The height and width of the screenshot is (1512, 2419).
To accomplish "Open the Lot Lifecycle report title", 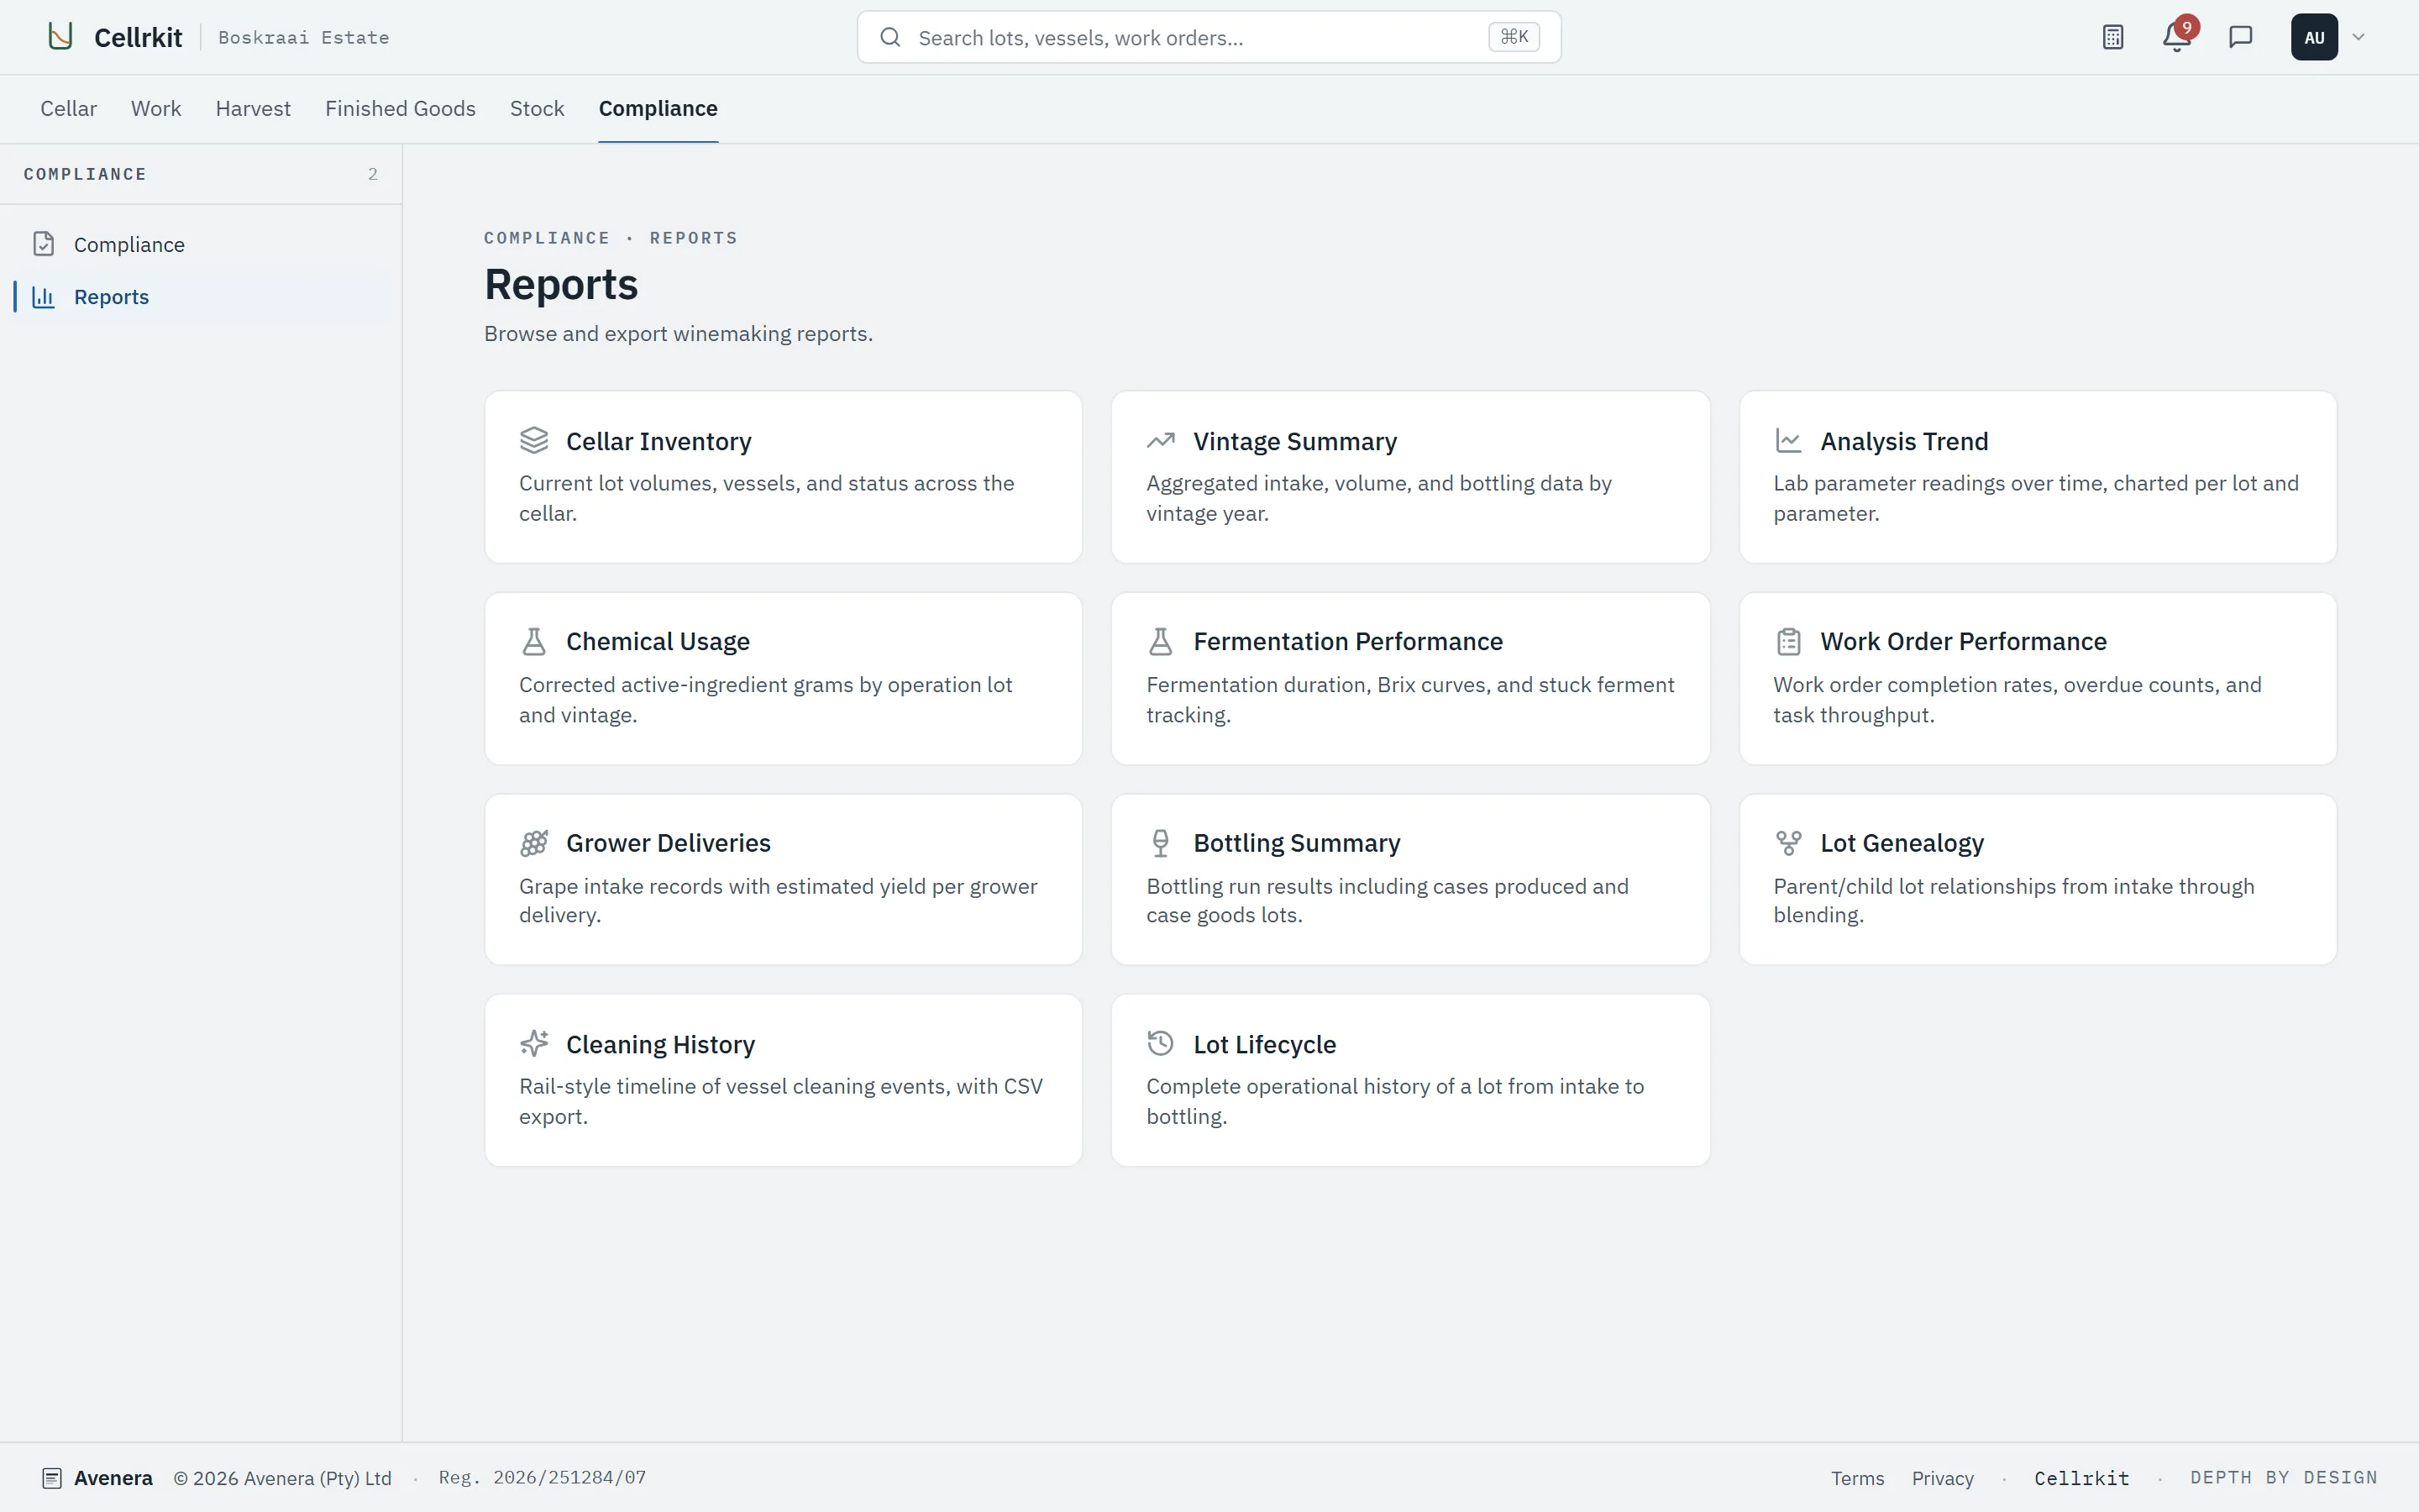I will [x=1264, y=1044].
